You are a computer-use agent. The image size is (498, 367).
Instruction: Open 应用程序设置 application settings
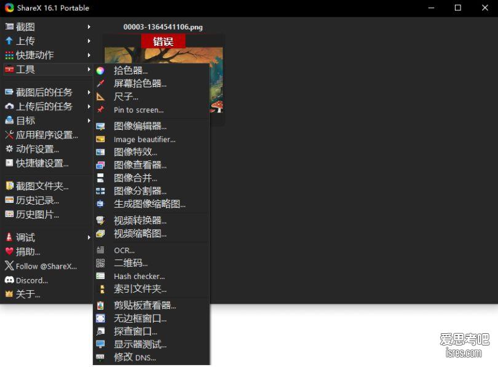click(47, 135)
